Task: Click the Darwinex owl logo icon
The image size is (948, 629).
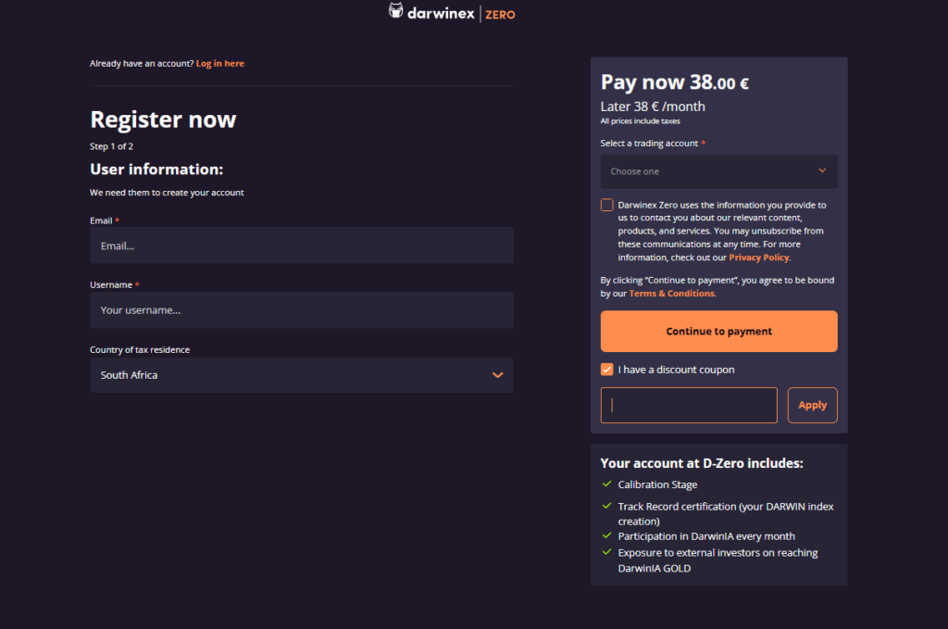Action: [396, 12]
